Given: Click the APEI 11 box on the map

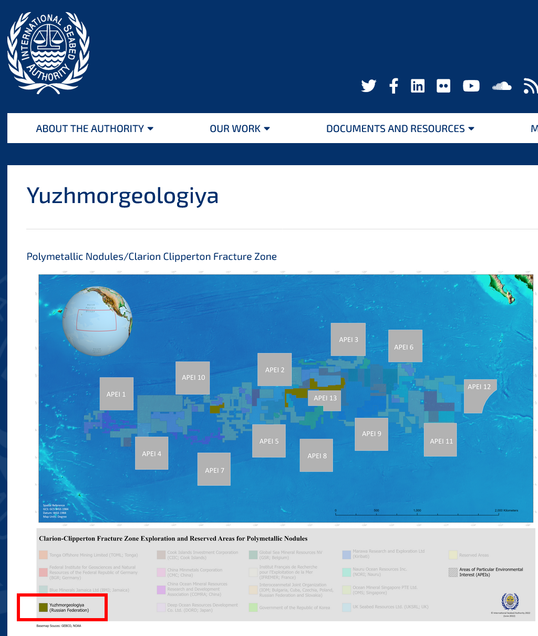Looking at the screenshot, I should 441,440.
